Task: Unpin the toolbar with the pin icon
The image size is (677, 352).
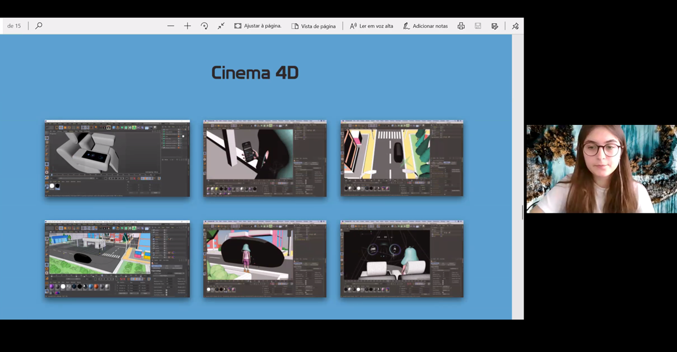Action: click(515, 26)
